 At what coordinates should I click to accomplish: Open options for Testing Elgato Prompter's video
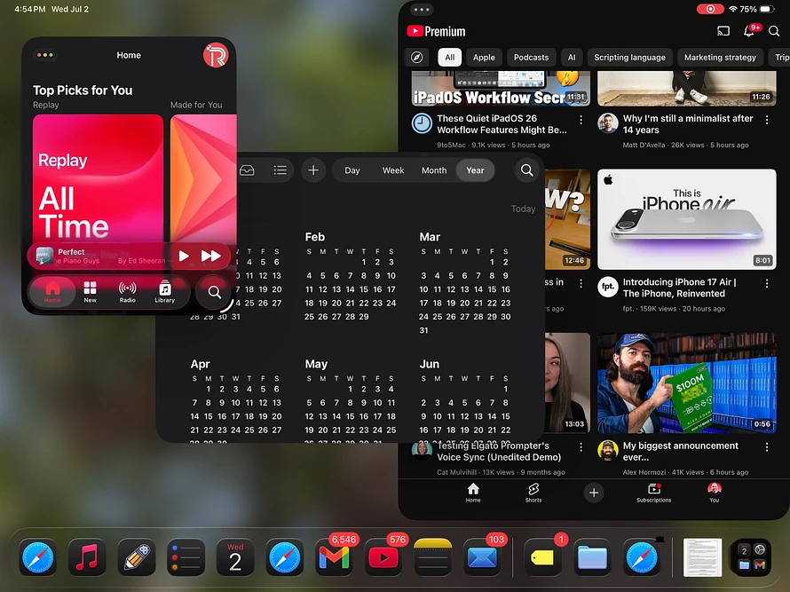(581, 447)
